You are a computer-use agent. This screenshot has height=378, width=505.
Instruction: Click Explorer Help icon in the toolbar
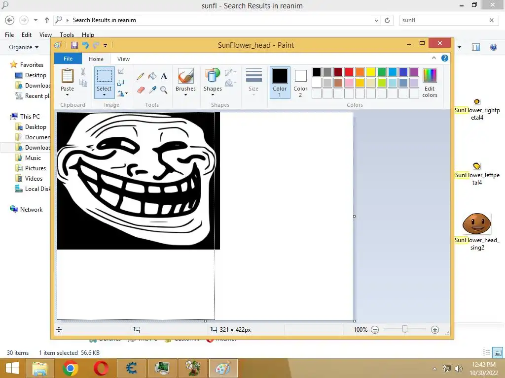point(493,47)
